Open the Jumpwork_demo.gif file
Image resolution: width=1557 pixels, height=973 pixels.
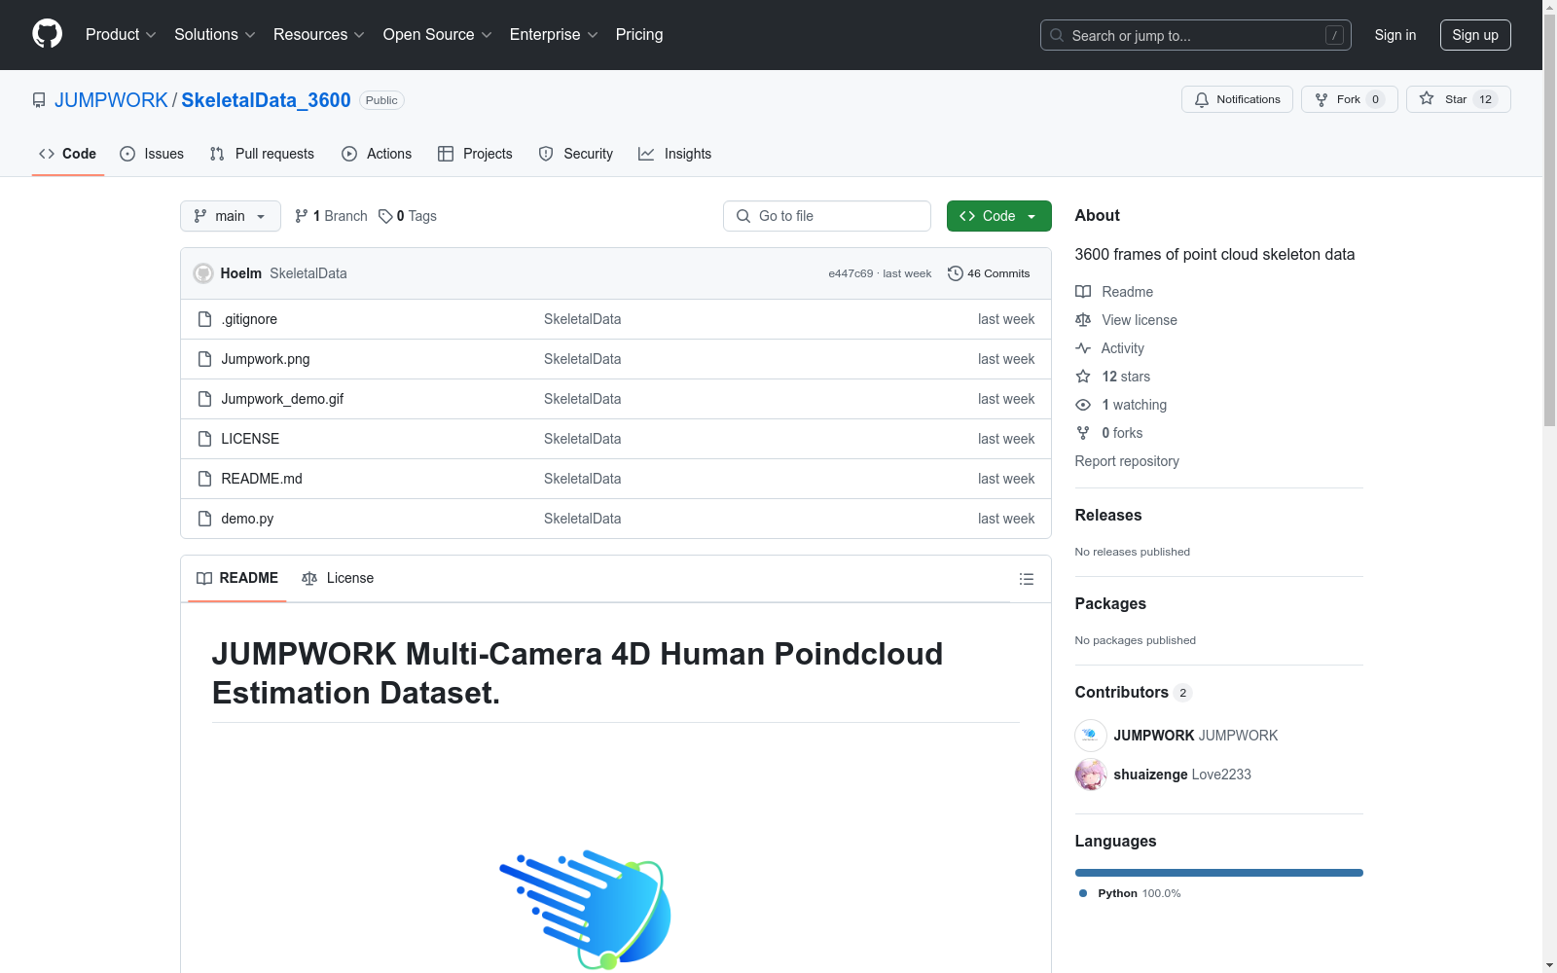coord(282,399)
